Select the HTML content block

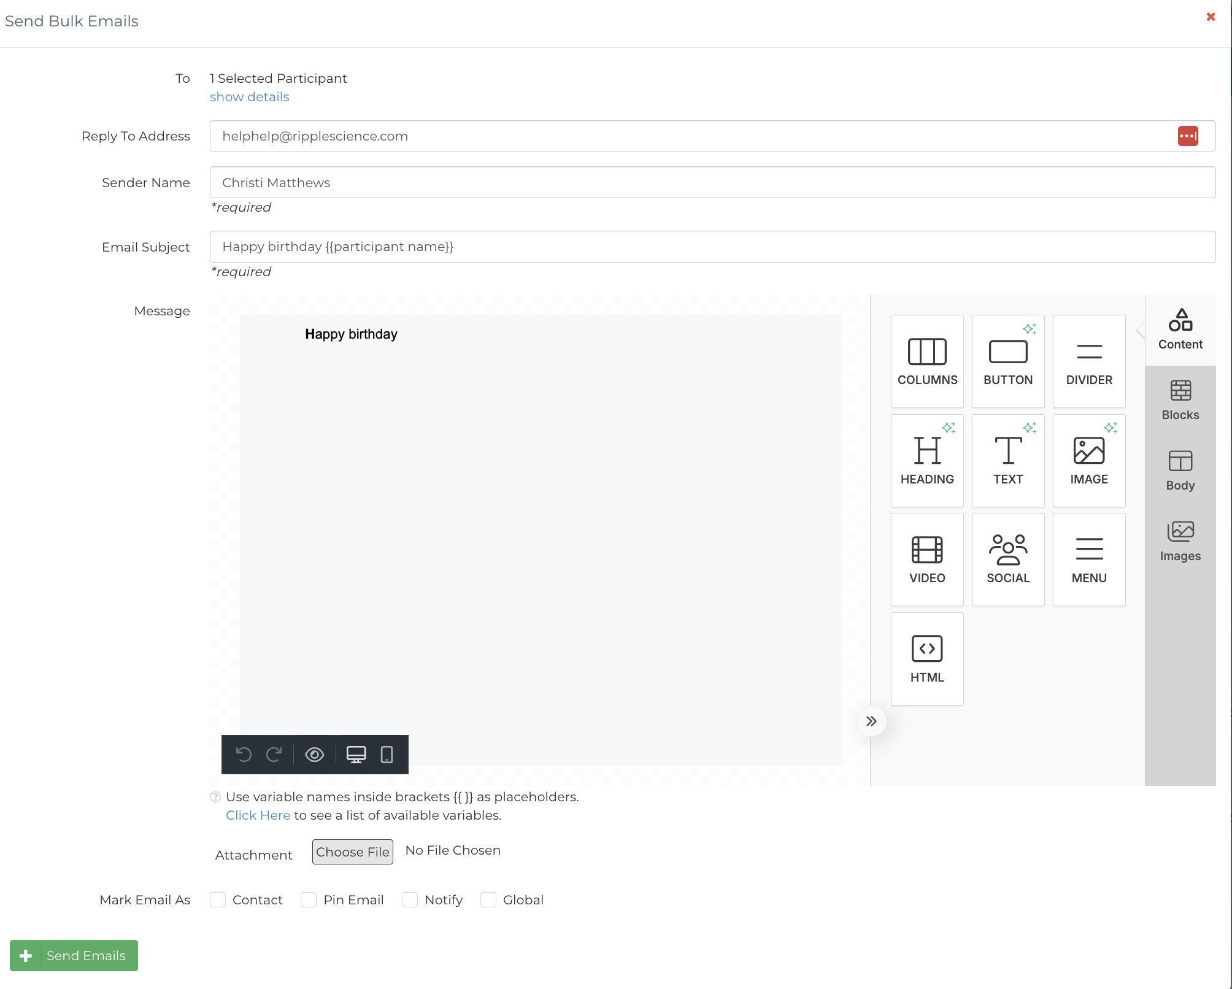click(x=926, y=659)
